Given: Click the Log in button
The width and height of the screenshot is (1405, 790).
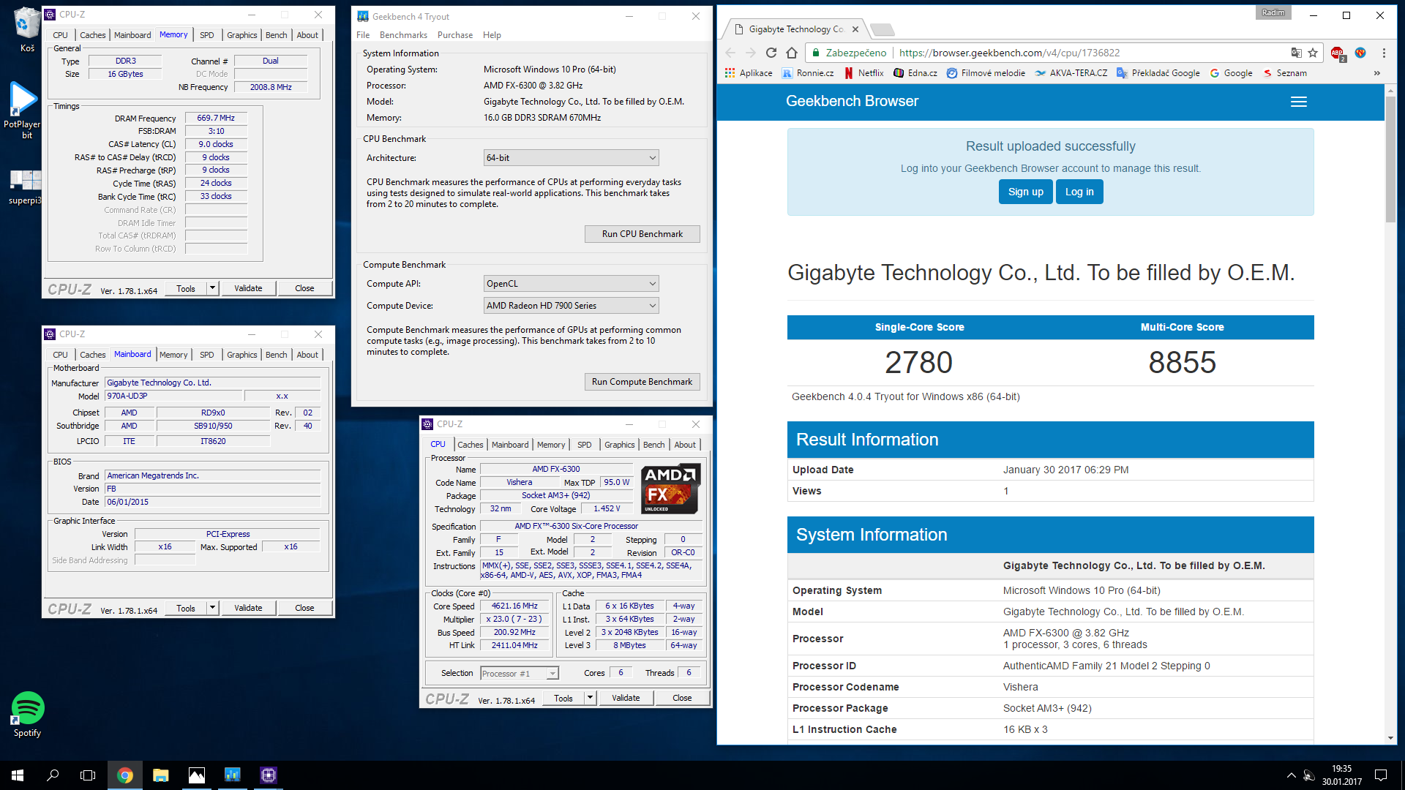Looking at the screenshot, I should pos(1079,192).
